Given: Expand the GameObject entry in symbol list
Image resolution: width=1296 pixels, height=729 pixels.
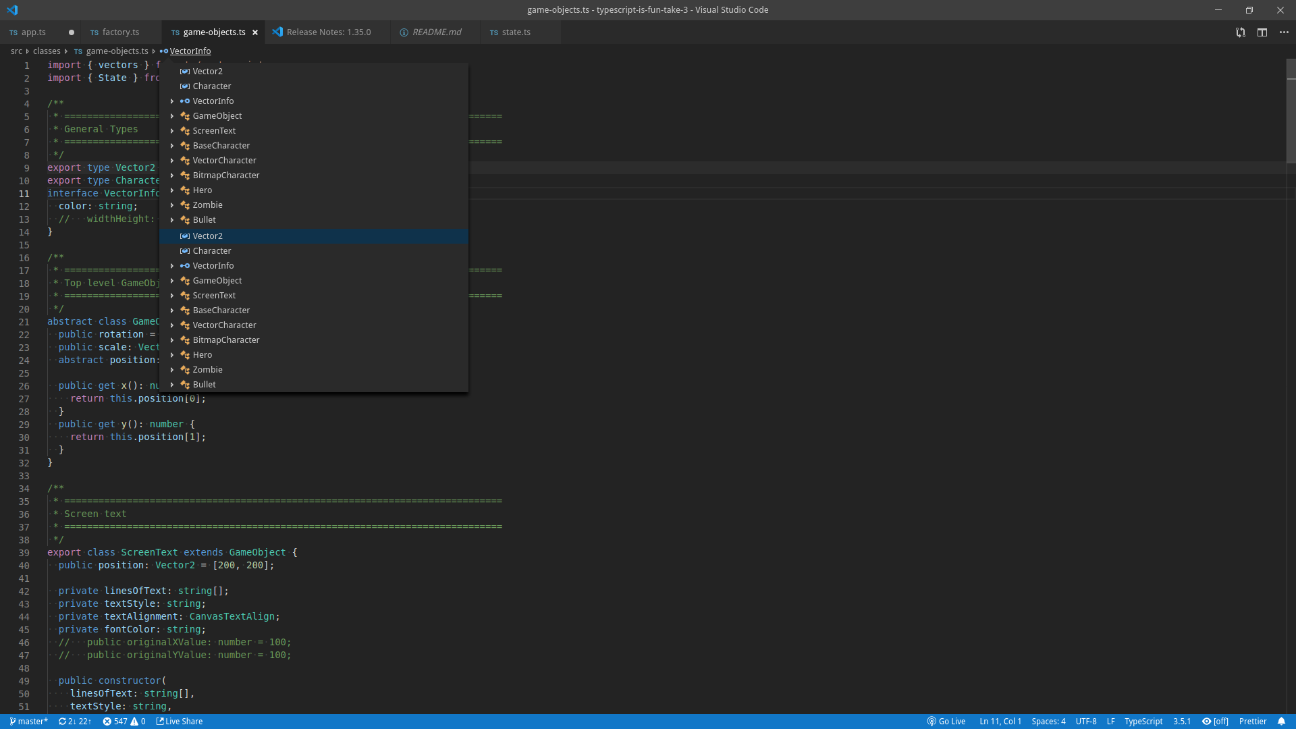Looking at the screenshot, I should 173,115.
